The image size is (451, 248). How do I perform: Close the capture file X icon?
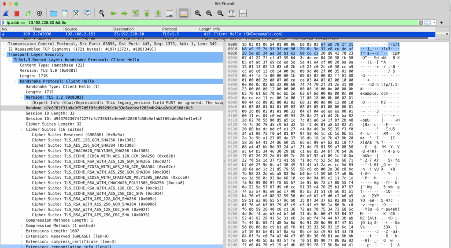(x=76, y=14)
